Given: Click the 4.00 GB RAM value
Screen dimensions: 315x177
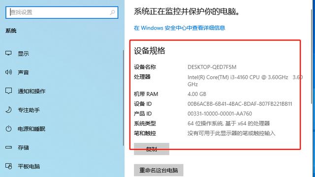Looking at the screenshot, I should [197, 94].
